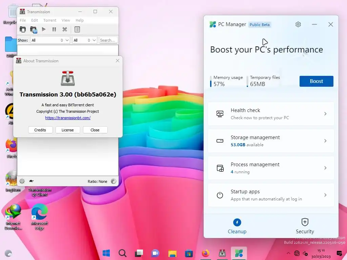The height and width of the screenshot is (260, 347).
Task: Click Close in About Transmission
Action: (x=95, y=130)
